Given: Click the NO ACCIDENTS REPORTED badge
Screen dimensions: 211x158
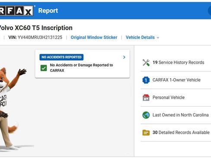Looking at the screenshot, I should (x=61, y=57).
